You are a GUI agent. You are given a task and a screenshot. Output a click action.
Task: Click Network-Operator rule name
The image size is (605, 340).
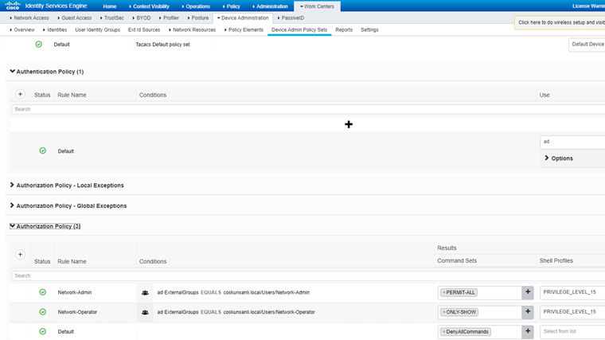tap(77, 312)
